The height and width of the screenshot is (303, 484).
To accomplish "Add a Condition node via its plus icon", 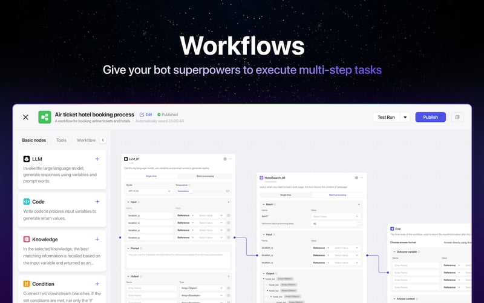I will (97, 284).
